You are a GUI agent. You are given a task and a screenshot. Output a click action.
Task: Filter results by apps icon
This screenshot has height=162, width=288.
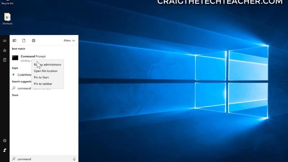click(14, 40)
